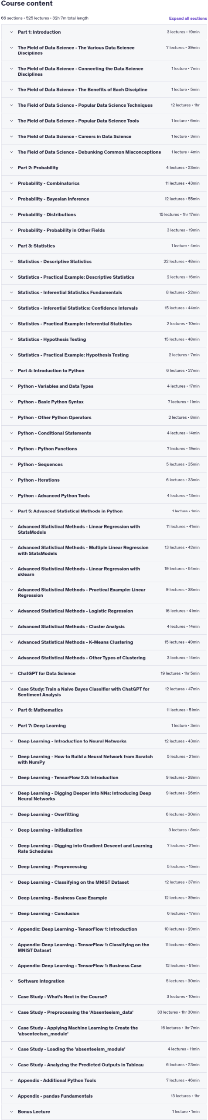This screenshot has width=208, height=1120.
Task: Expand Popular Data Science Techniques section
Action: (x=104, y=105)
